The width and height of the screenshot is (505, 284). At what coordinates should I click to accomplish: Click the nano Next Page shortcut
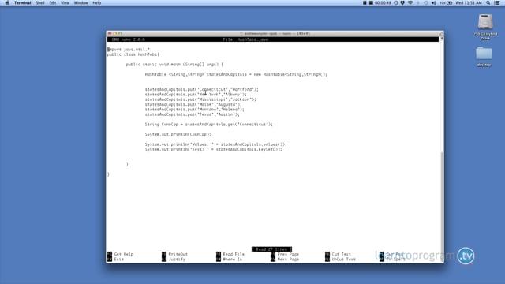pos(285,260)
